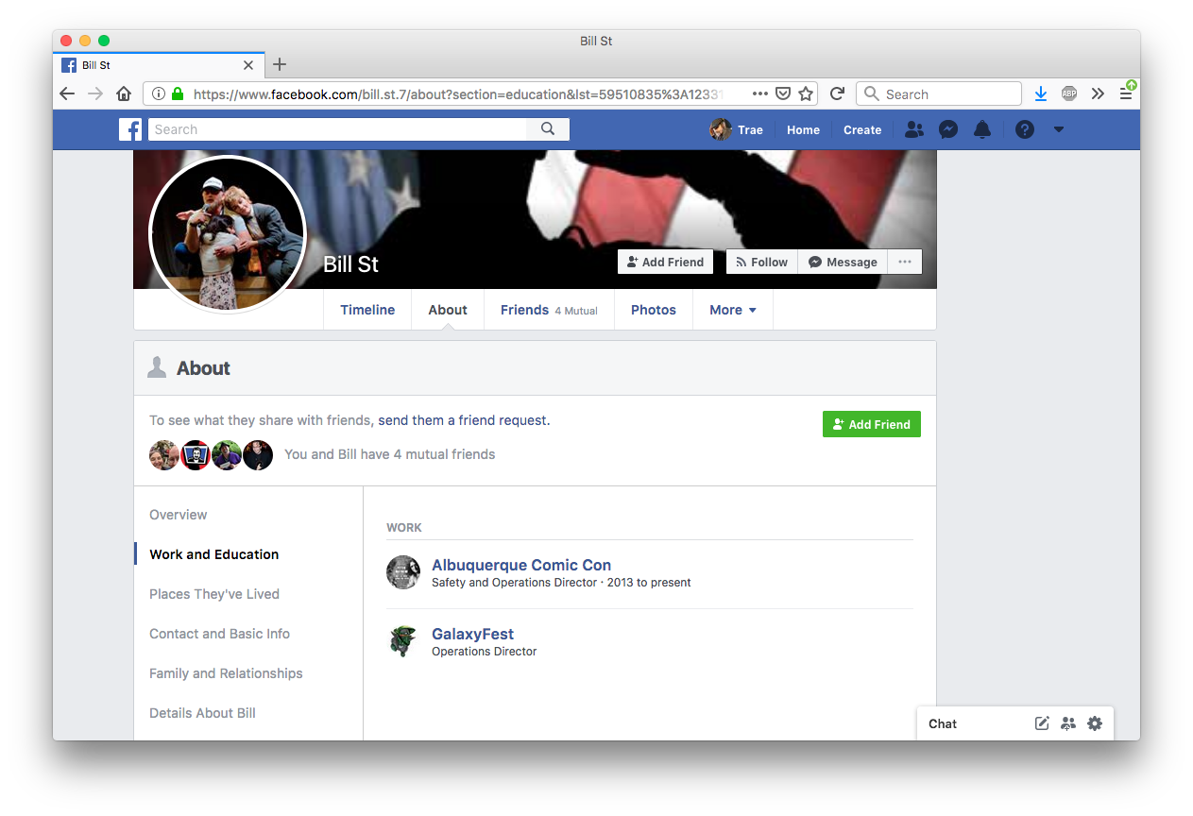This screenshot has width=1193, height=816.
Task: Select Work and Education section
Action: click(x=214, y=554)
